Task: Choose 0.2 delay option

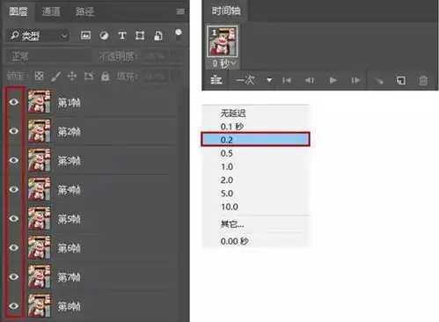Action: [255, 140]
